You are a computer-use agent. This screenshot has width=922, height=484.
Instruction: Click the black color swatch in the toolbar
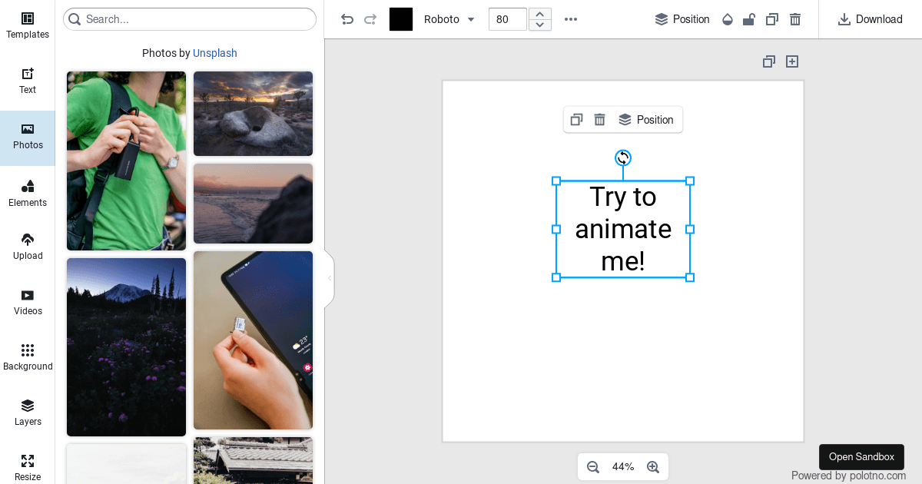point(400,19)
